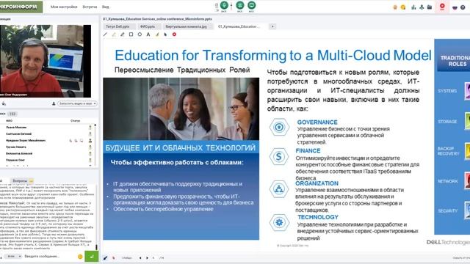
Task: Click participant Белоногов Алексей
Action: 19,153
